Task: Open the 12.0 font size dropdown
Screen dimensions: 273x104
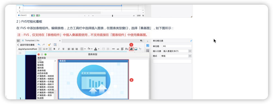Action: click(x=47, y=49)
